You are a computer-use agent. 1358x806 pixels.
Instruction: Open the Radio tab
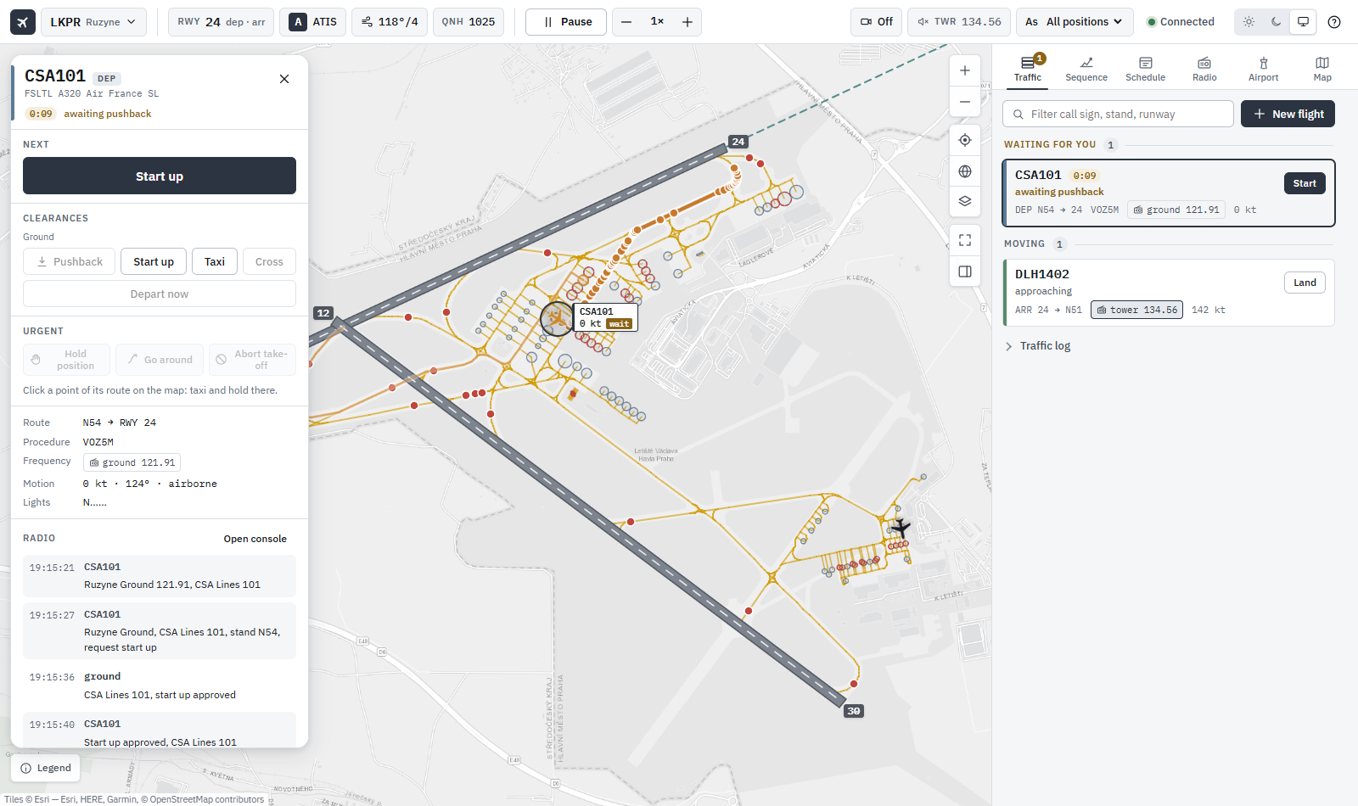[x=1204, y=69]
